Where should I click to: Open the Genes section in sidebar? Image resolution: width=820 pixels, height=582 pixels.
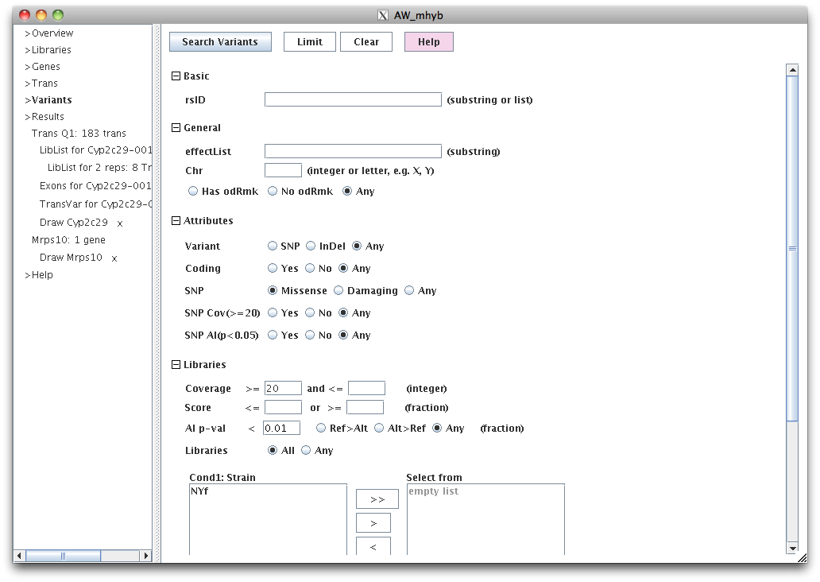(45, 67)
